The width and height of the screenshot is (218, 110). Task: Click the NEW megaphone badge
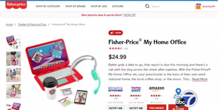pos(116,33)
